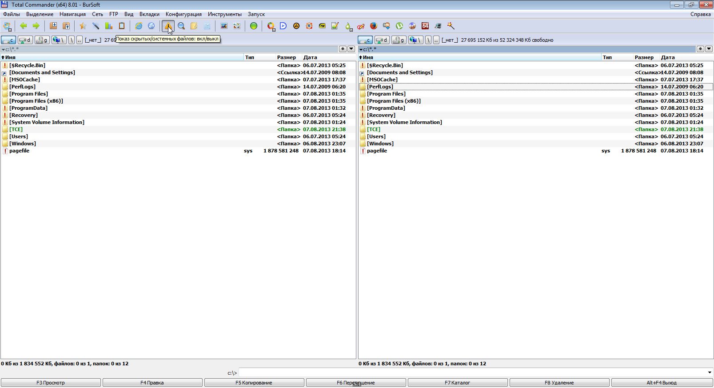Screen dimensions: 714x388
Task: Click the download manager toolbar icon
Action: pos(387,26)
